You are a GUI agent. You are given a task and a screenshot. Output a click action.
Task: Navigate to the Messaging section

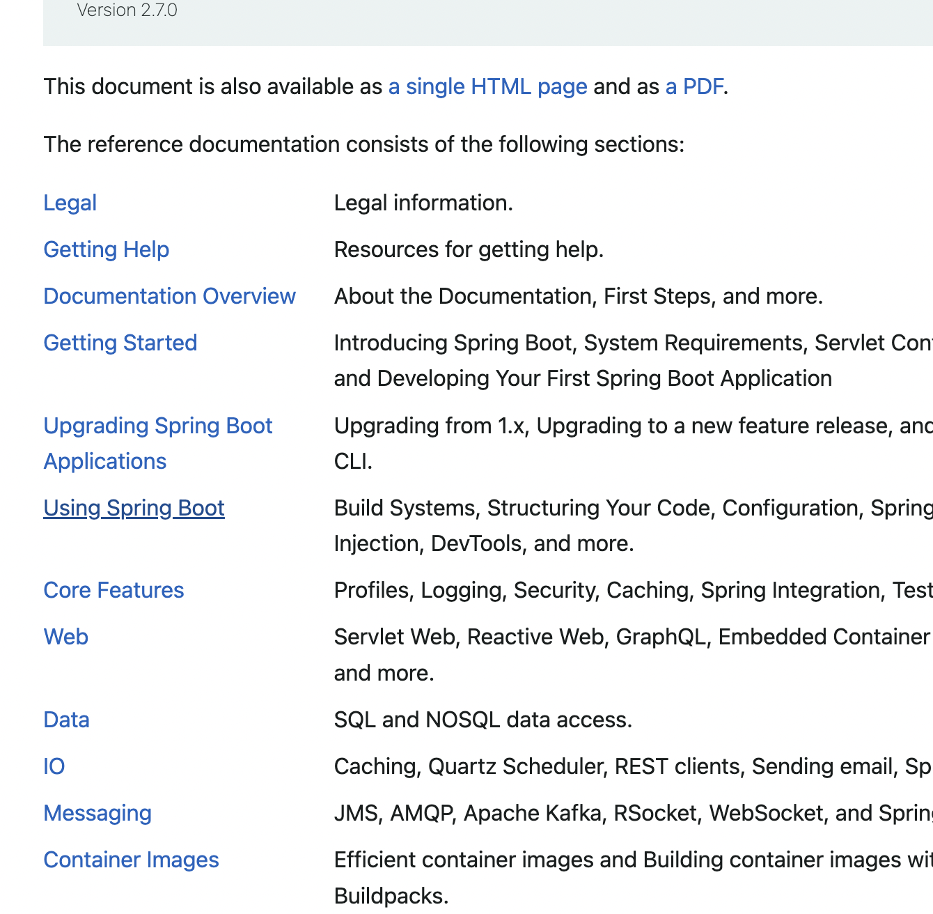[97, 813]
